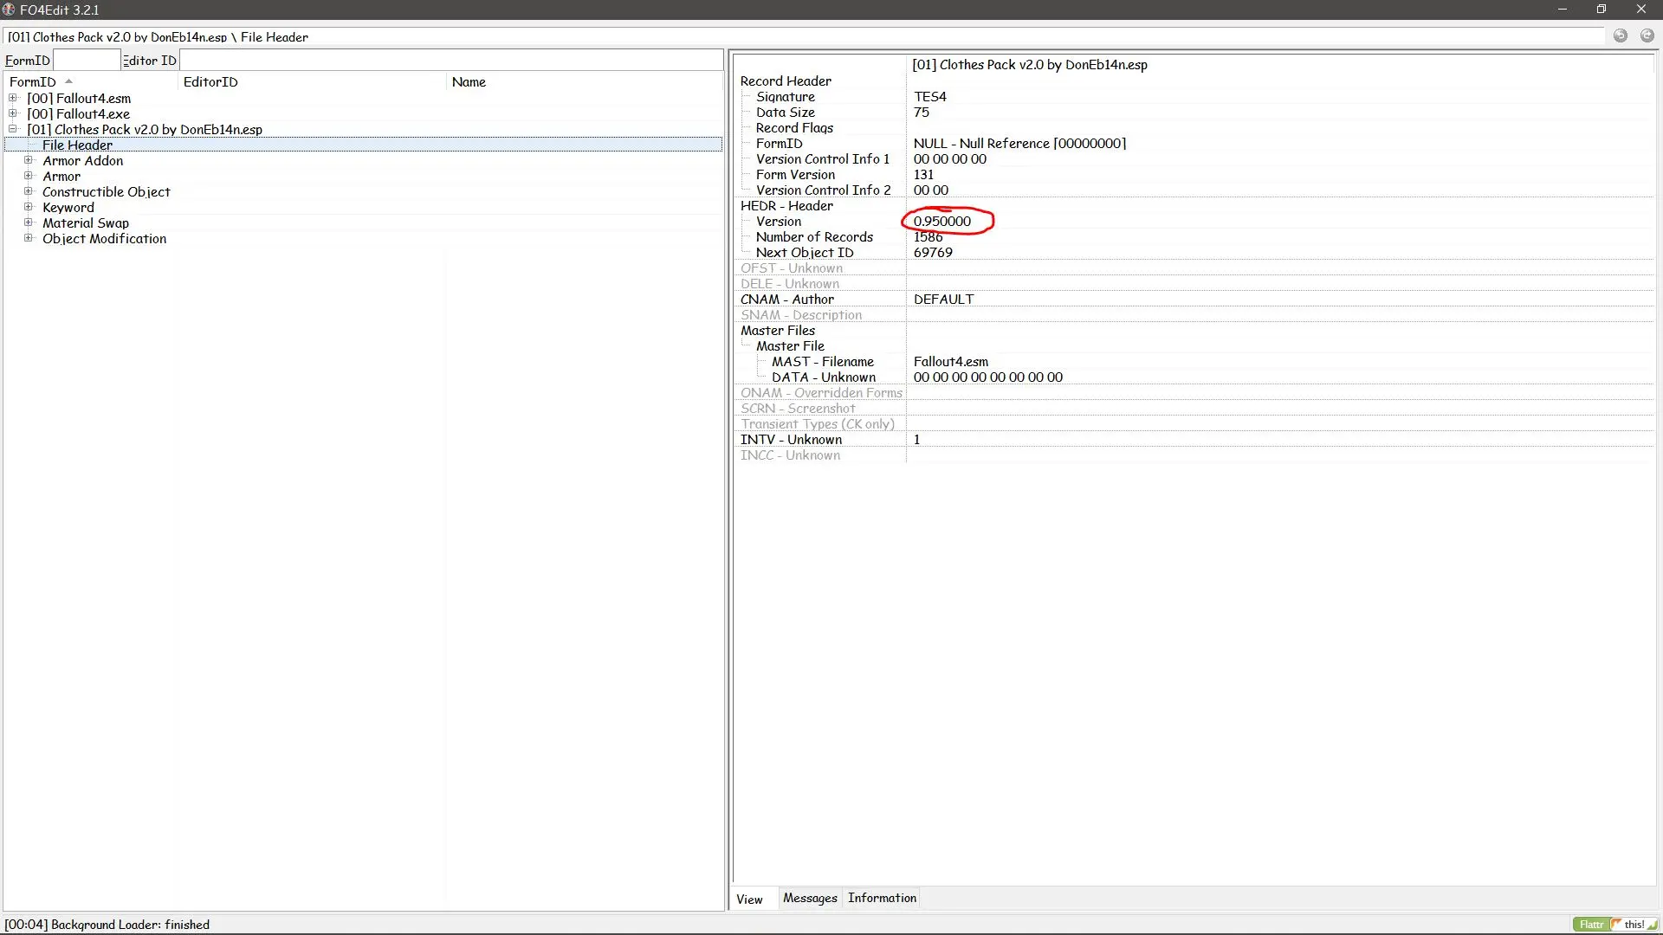Click the Version value 0.950000
1663x935 pixels.
[x=942, y=221]
